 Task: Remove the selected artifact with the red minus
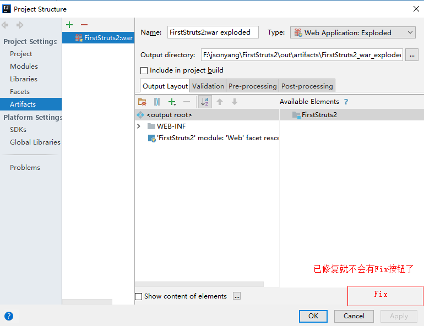point(84,25)
